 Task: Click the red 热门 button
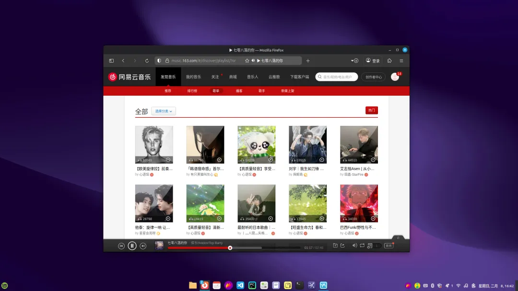click(x=372, y=111)
